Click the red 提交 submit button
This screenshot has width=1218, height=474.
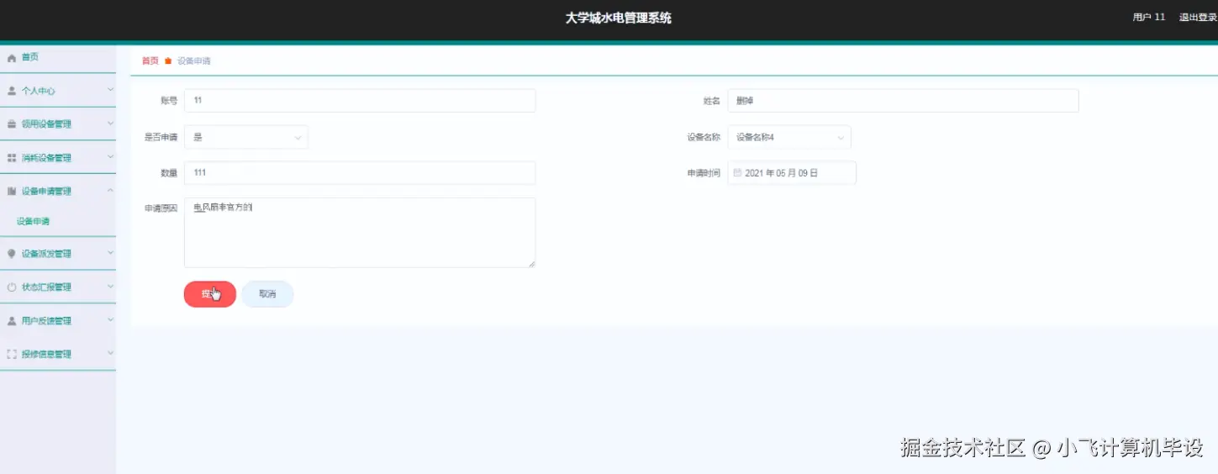click(210, 294)
